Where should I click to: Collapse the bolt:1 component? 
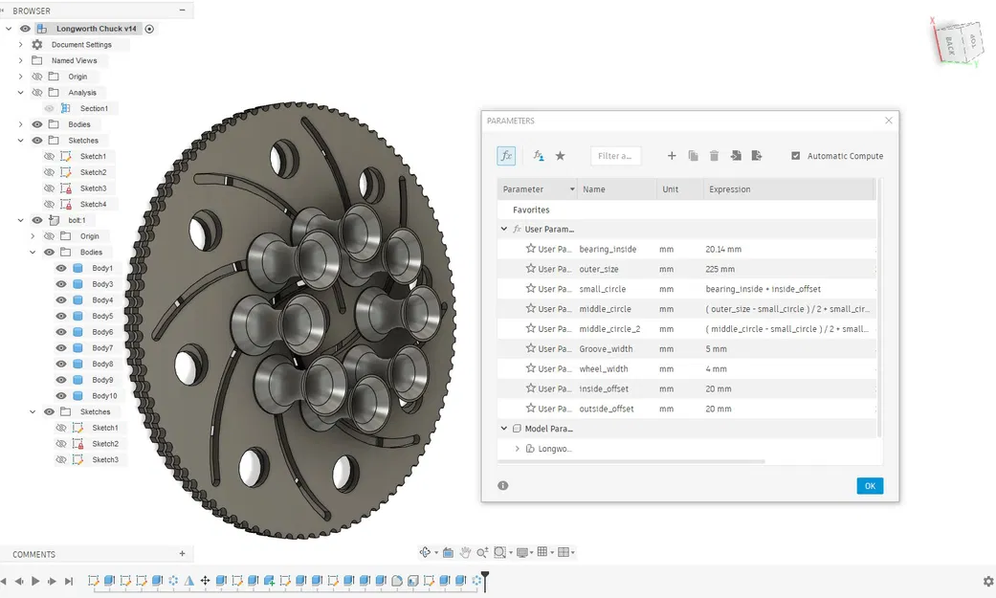point(20,220)
